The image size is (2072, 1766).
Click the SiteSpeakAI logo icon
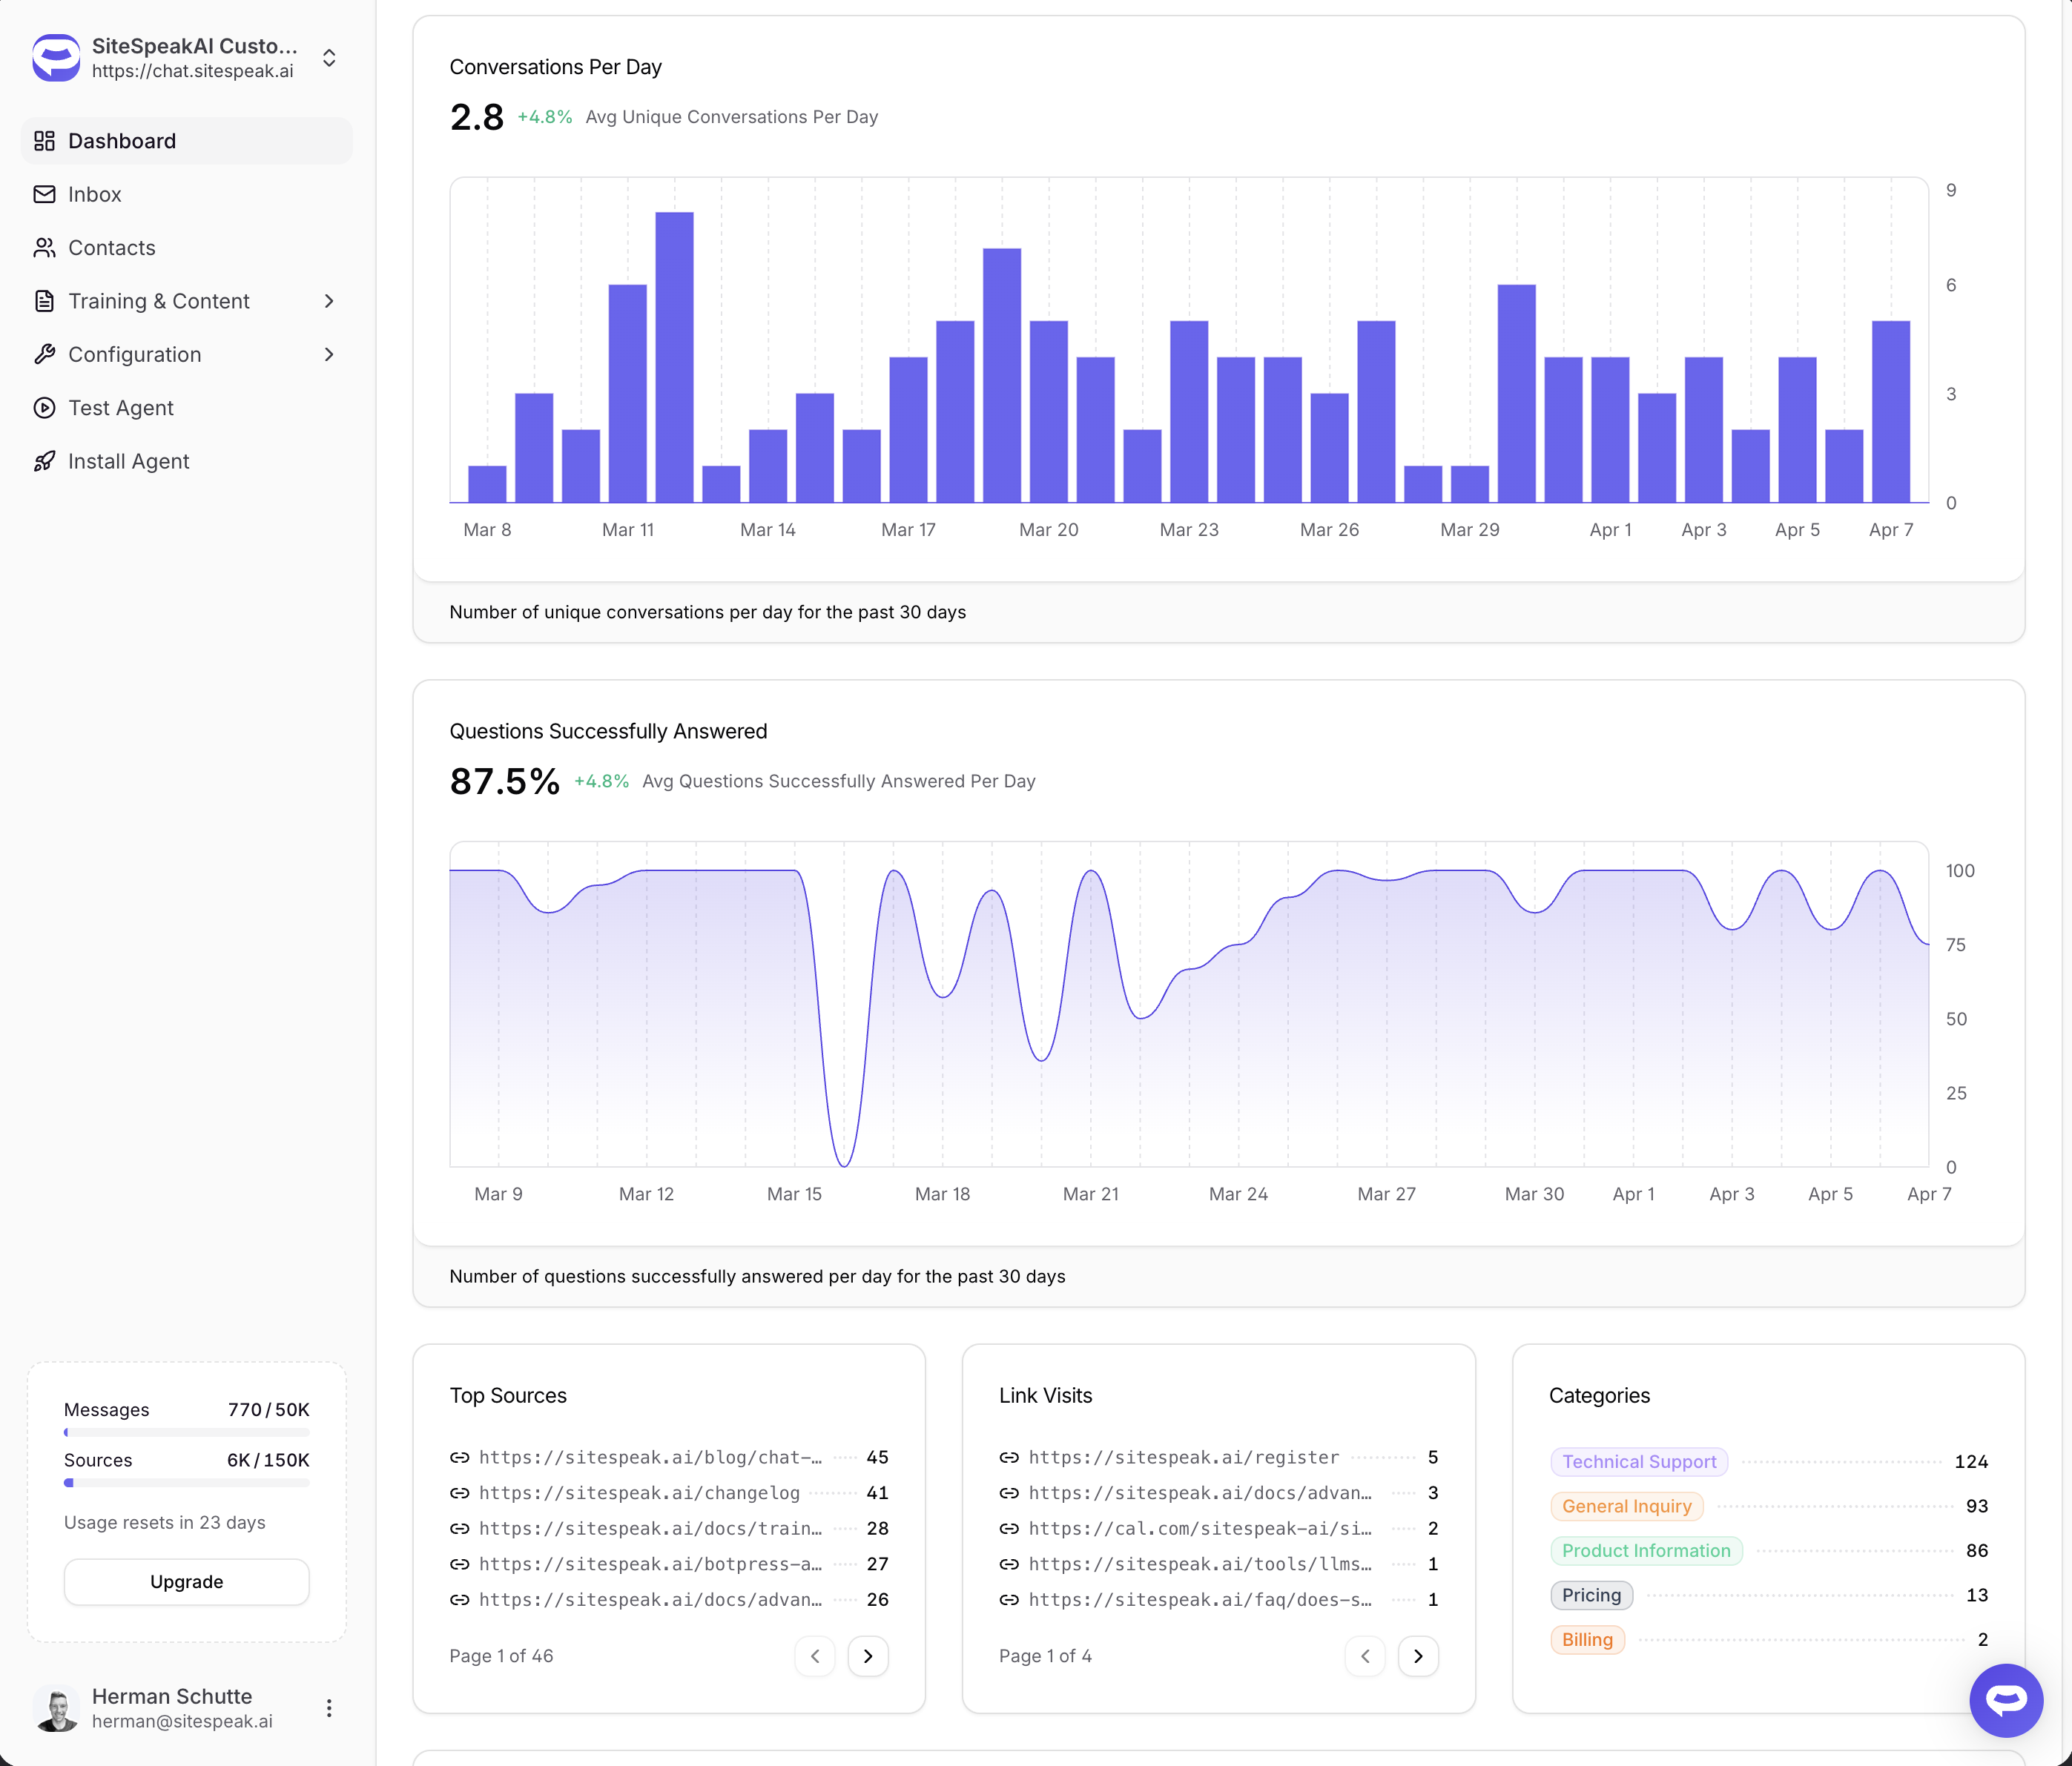pyautogui.click(x=56, y=58)
